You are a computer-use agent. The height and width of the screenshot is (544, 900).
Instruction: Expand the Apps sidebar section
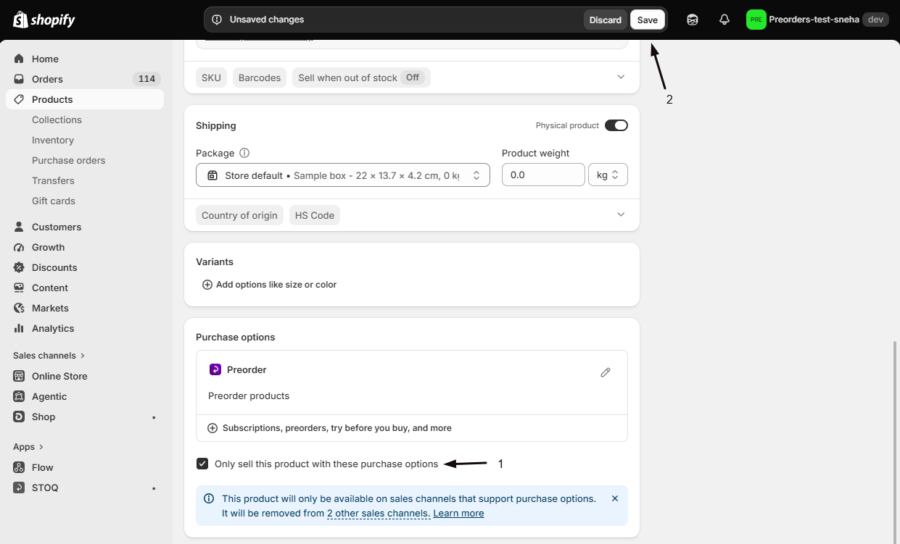28,447
